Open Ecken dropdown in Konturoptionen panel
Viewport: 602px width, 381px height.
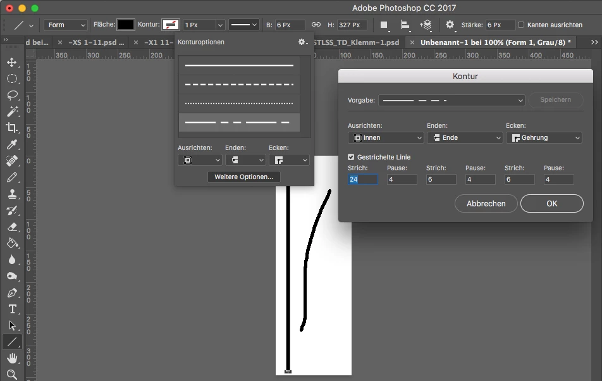[289, 159]
